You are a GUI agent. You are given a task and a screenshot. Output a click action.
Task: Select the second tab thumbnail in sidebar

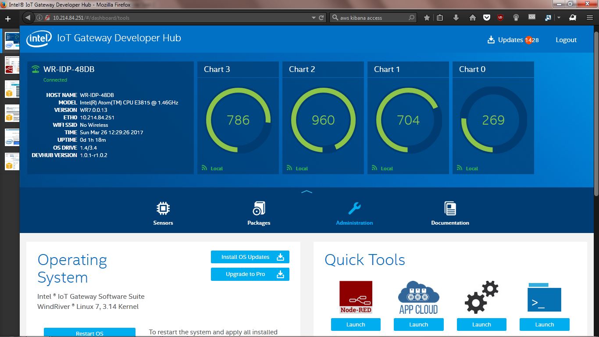coord(12,65)
